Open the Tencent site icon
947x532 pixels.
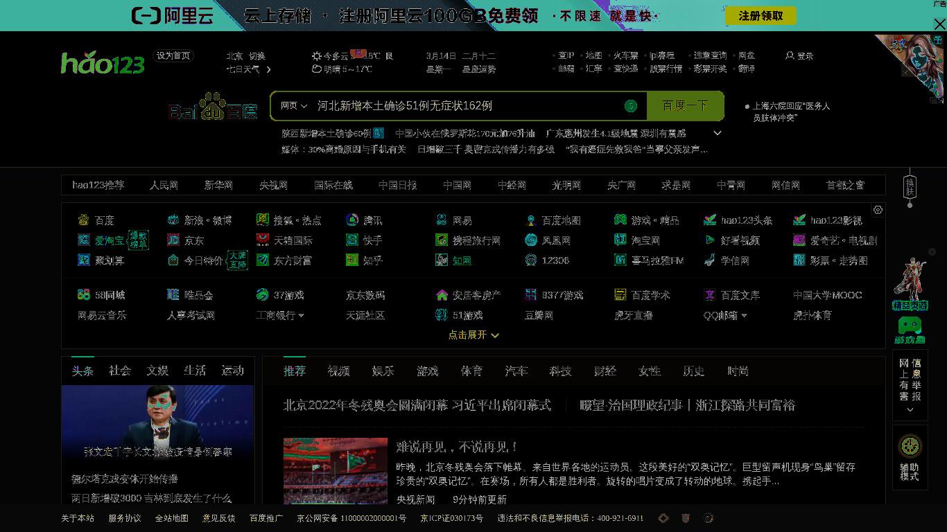coord(352,220)
